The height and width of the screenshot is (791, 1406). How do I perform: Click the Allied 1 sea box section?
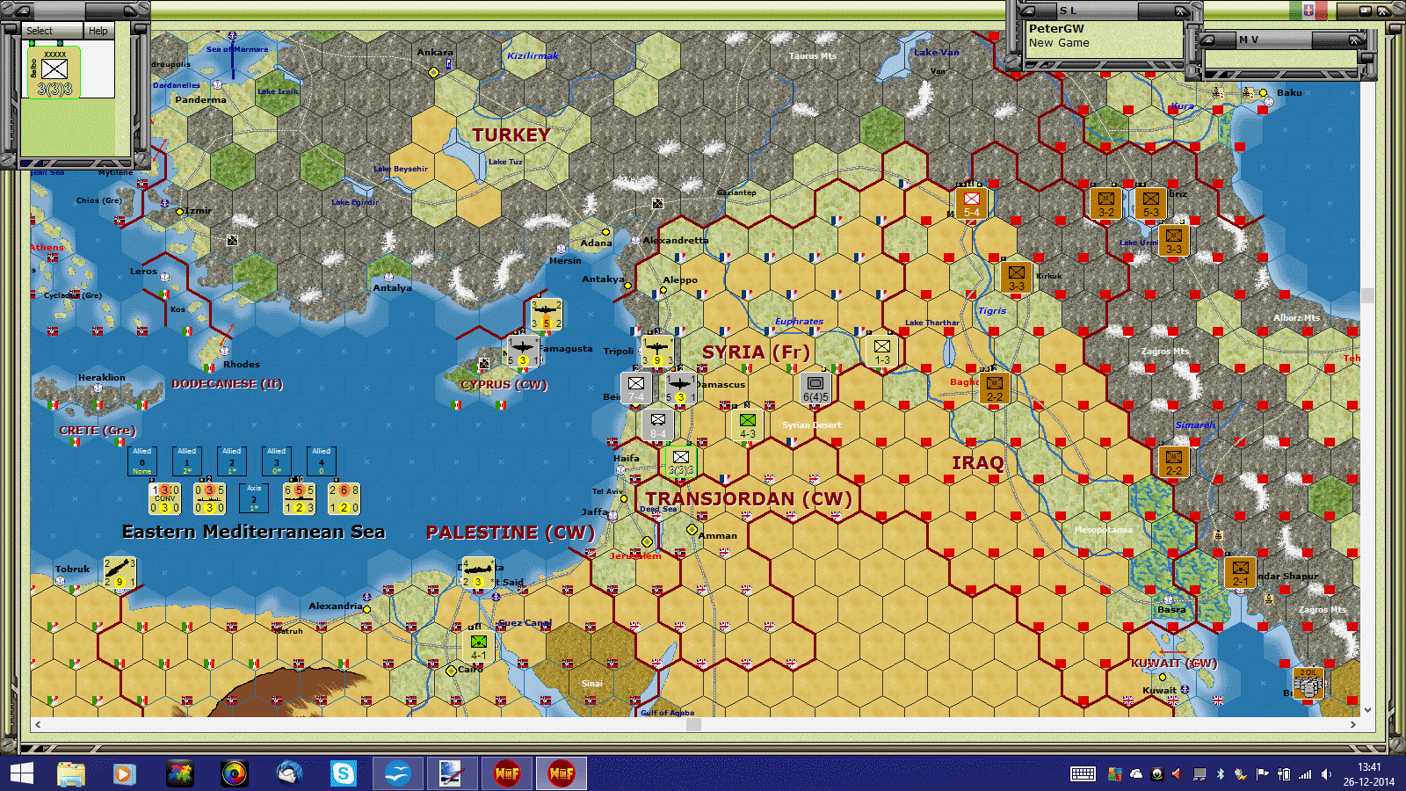tap(187, 461)
